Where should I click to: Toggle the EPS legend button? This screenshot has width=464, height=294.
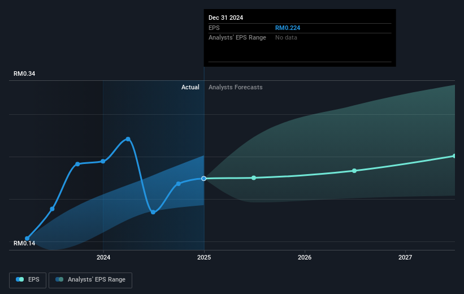[28, 280]
